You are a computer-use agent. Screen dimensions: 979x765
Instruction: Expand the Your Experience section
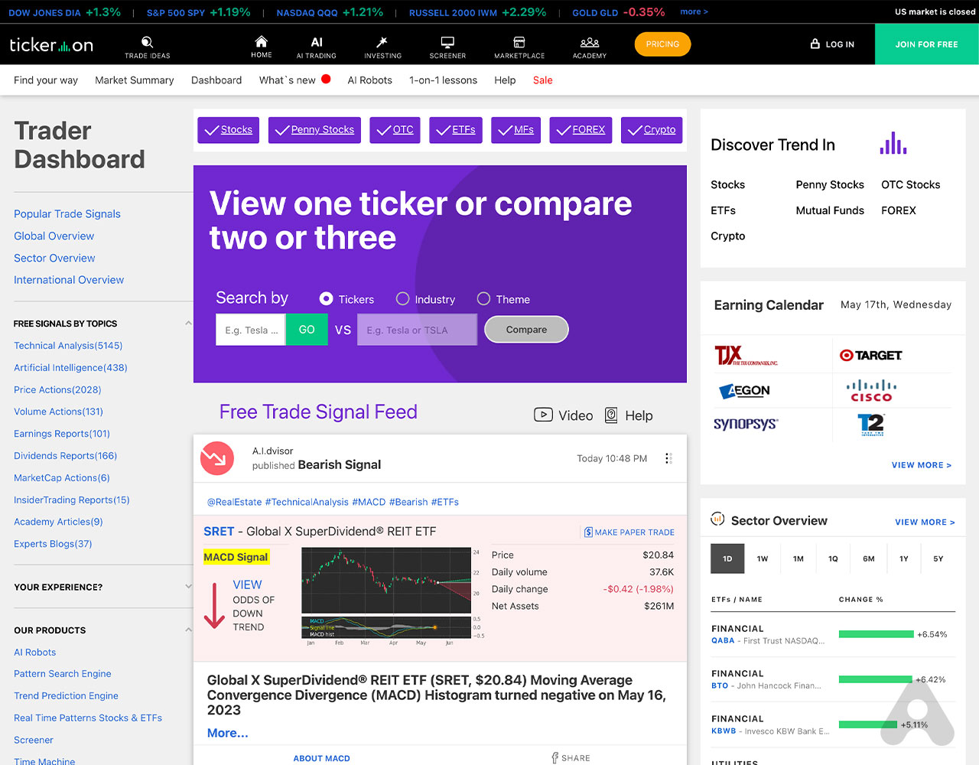pos(188,587)
